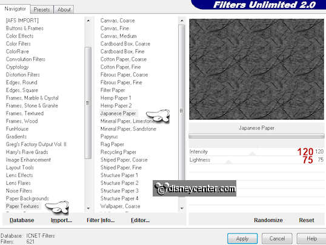Apply the Japanese Paper filter
The width and height of the screenshot is (326, 245).
point(242,238)
